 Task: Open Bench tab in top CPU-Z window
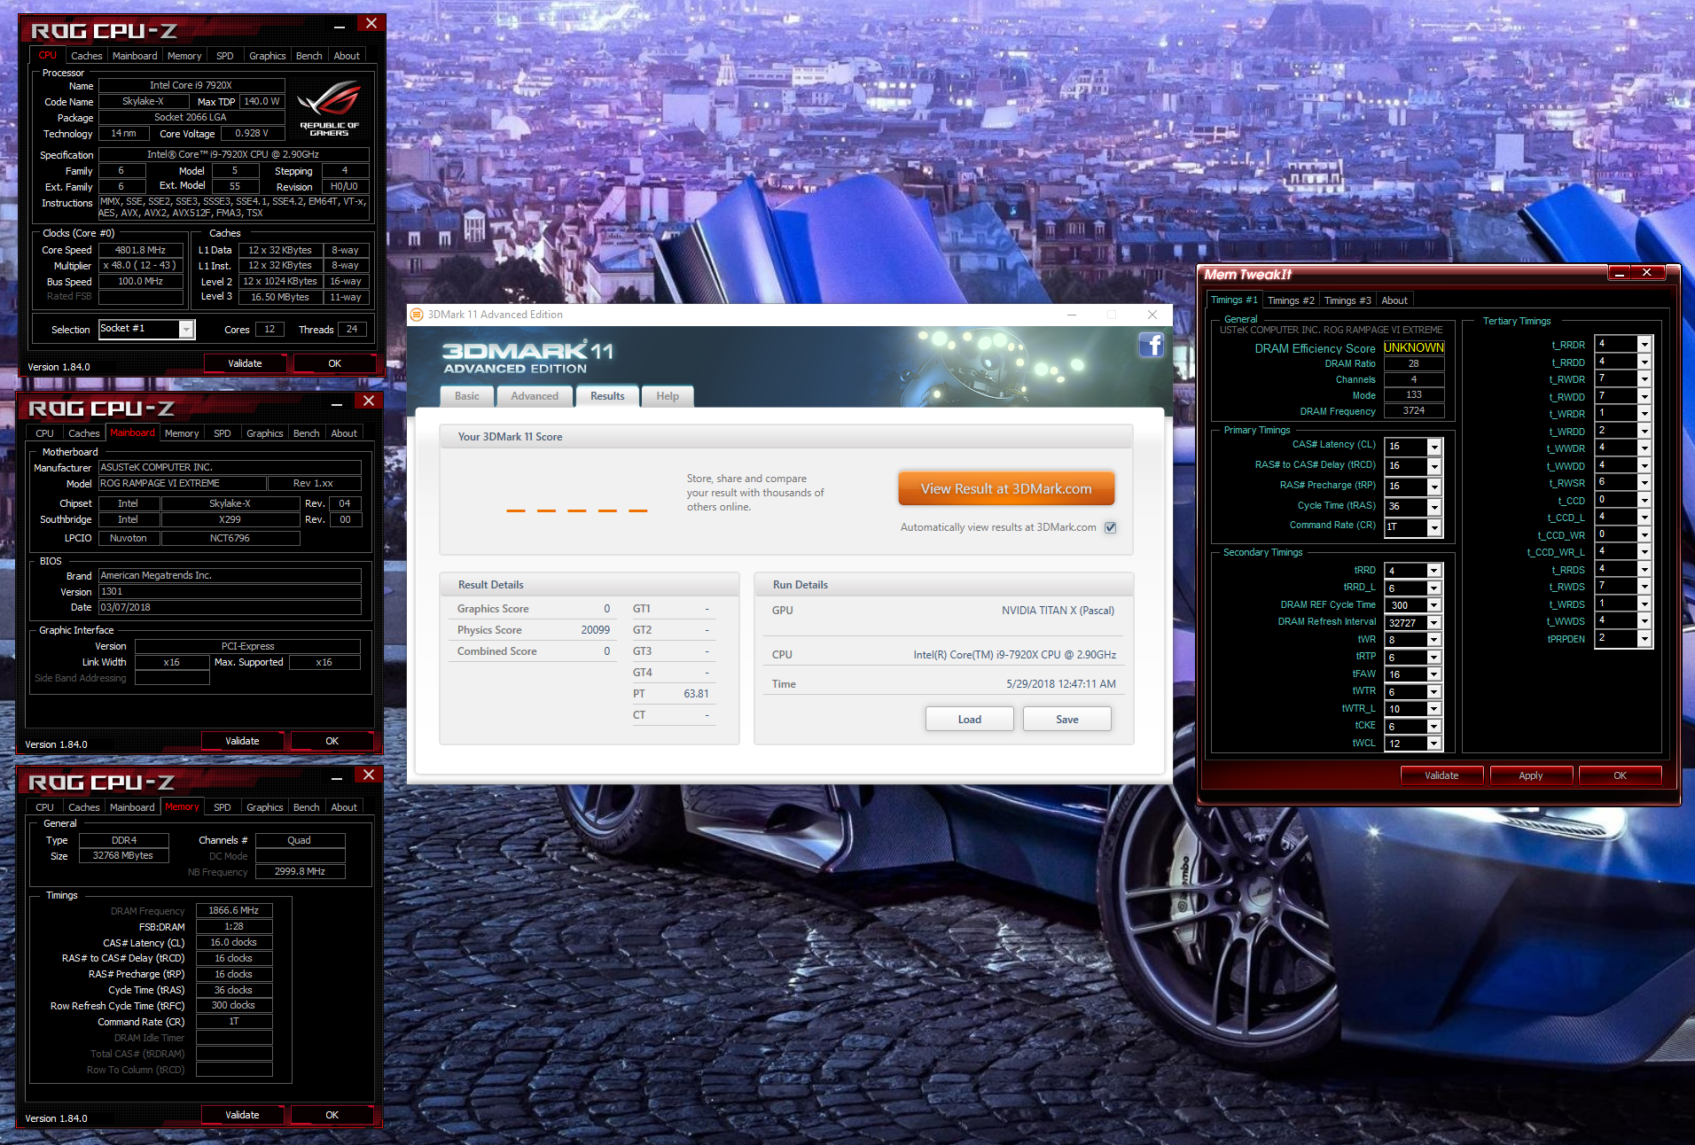pos(309,56)
